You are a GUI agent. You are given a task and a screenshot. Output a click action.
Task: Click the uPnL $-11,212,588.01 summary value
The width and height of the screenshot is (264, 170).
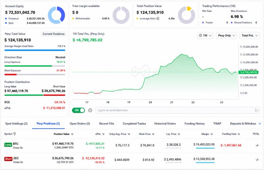point(54,108)
